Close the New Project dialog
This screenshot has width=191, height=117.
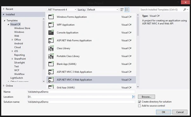pyautogui.click(x=185, y=2)
